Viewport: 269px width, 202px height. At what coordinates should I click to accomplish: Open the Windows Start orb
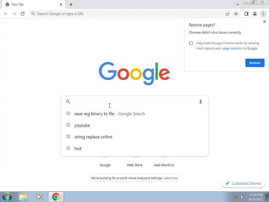7,197
